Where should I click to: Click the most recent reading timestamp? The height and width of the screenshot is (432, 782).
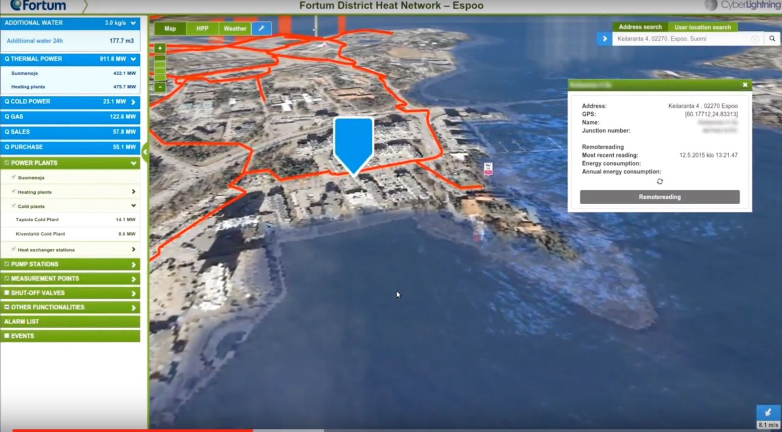coord(708,155)
